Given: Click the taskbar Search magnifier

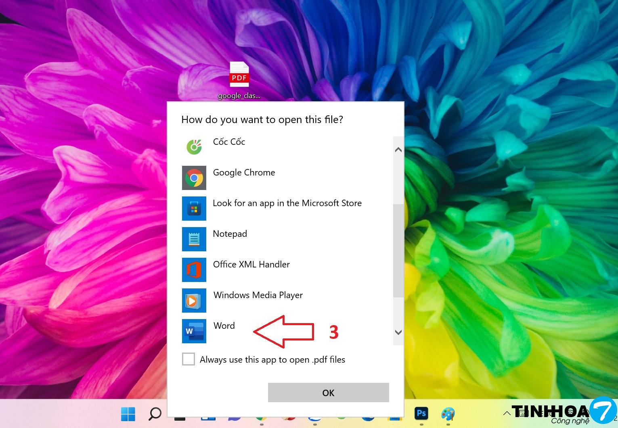Looking at the screenshot, I should pyautogui.click(x=155, y=414).
